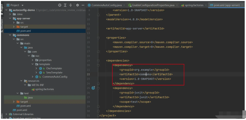Expand app-server src folder
This screenshot has height=120, width=246.
point(14,22)
